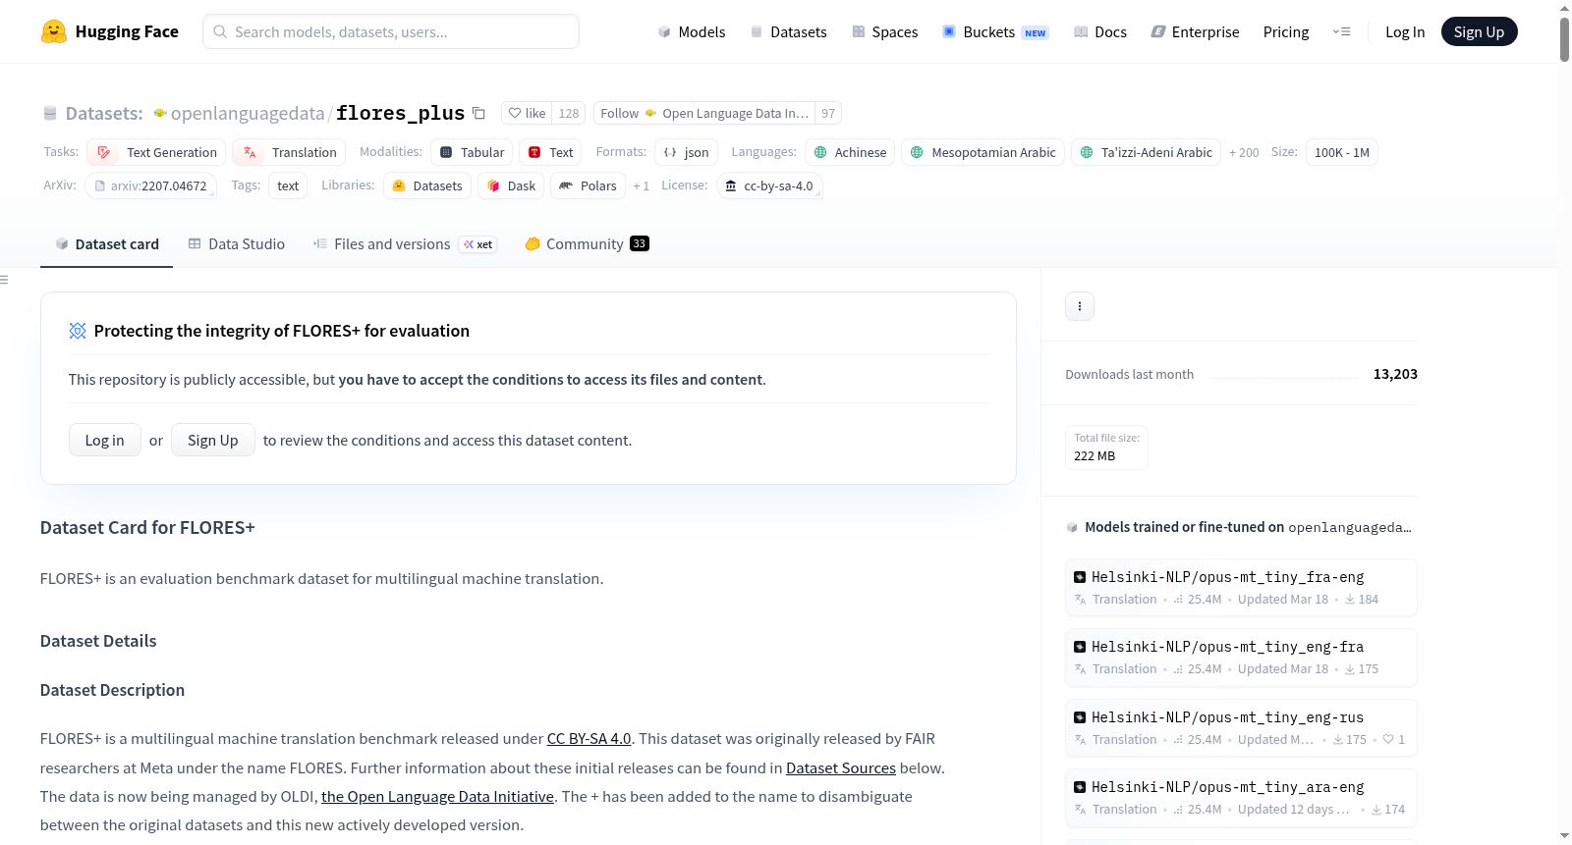Follow the Dataset Sources link
This screenshot has width=1572, height=845.
coord(841,767)
